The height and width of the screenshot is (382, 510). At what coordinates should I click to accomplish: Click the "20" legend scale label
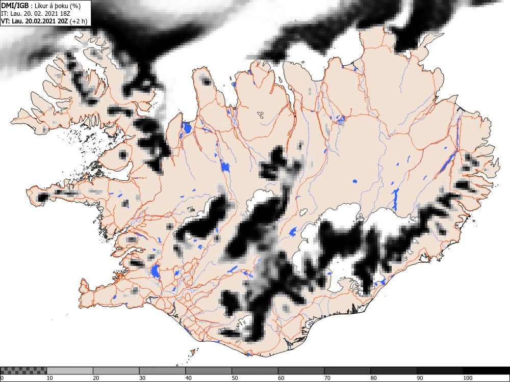coord(96,378)
